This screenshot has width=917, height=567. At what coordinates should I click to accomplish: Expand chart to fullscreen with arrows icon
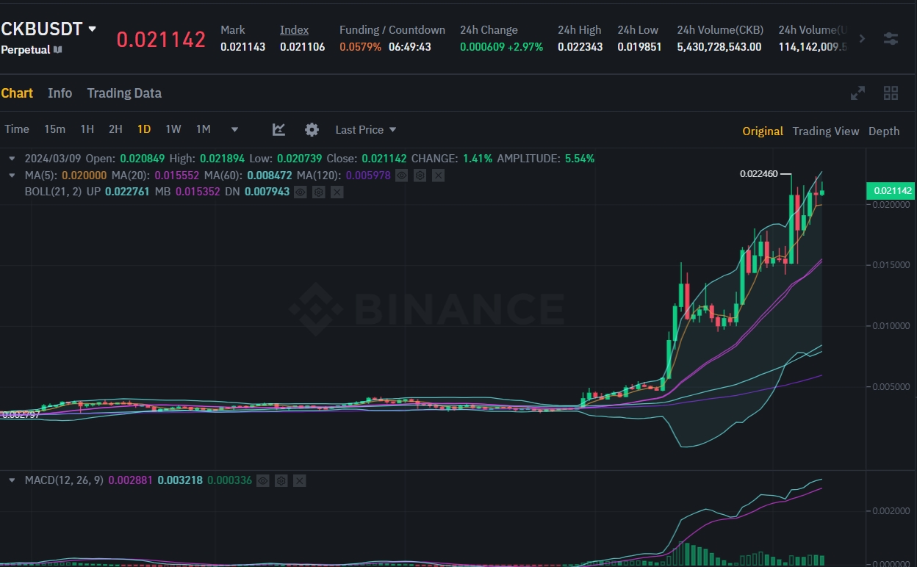click(x=857, y=93)
